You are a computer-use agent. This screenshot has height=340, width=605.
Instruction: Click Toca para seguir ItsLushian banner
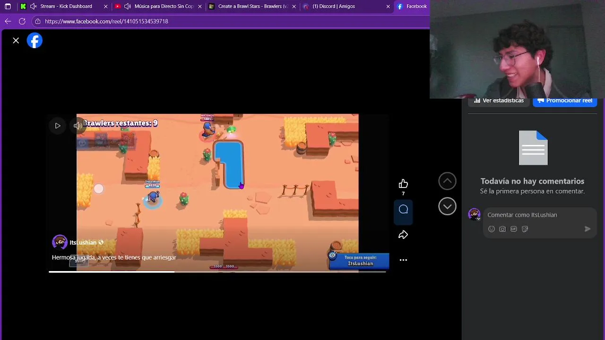[359, 261]
